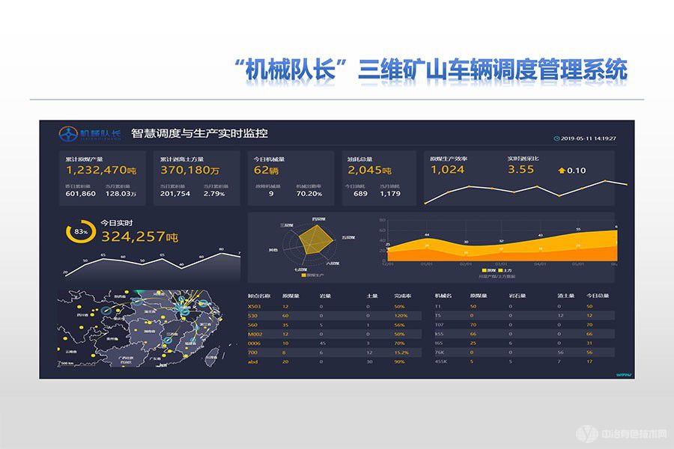The width and height of the screenshot is (674, 449).
Task: Click the 128.03万 value
Action: pyautogui.click(x=121, y=194)
